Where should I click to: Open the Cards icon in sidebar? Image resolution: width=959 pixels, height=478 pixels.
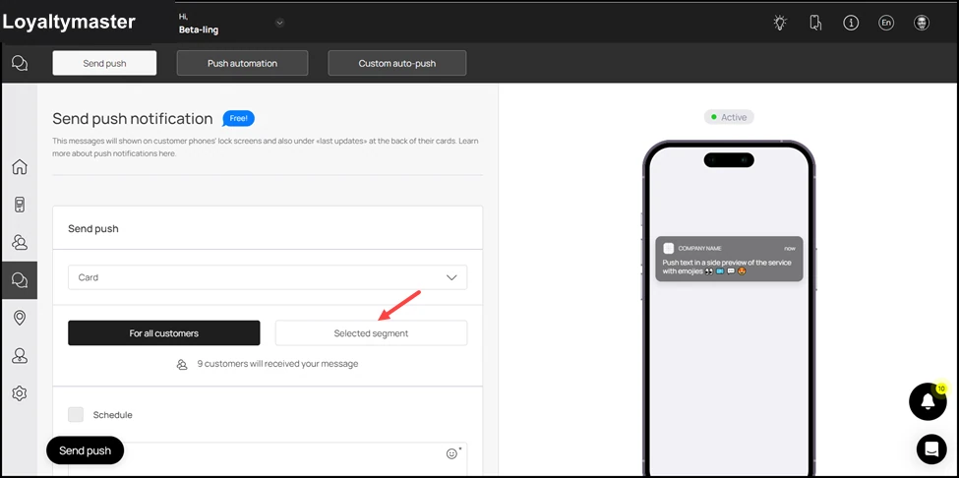20,205
